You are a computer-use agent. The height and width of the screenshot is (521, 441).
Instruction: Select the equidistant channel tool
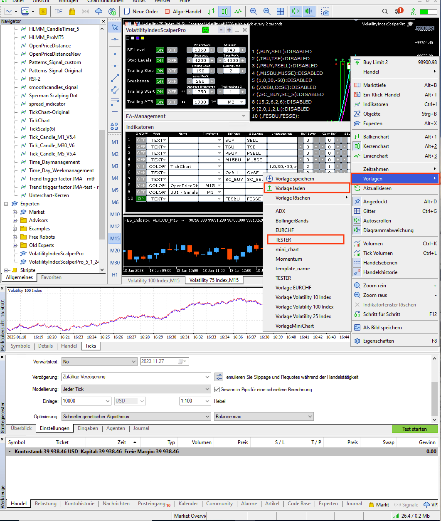coord(115,90)
